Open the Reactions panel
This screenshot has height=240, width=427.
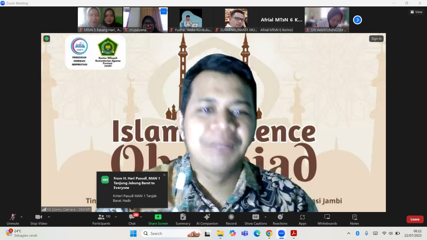[280, 219]
